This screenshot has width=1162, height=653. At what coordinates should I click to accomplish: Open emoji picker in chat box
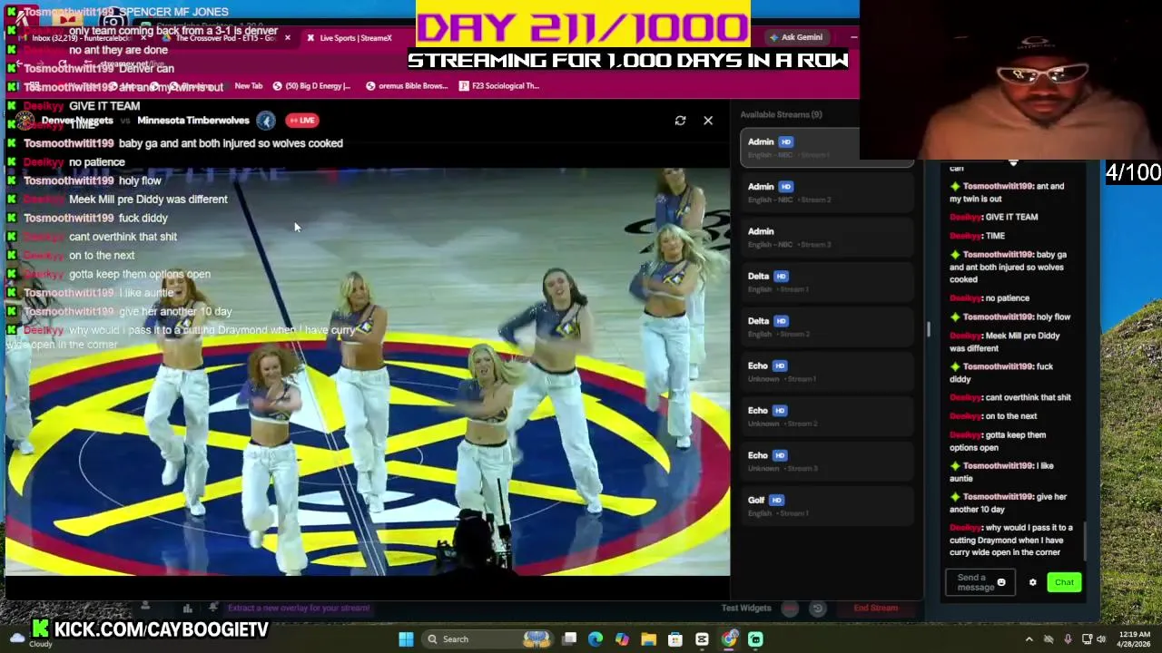tap(1001, 583)
